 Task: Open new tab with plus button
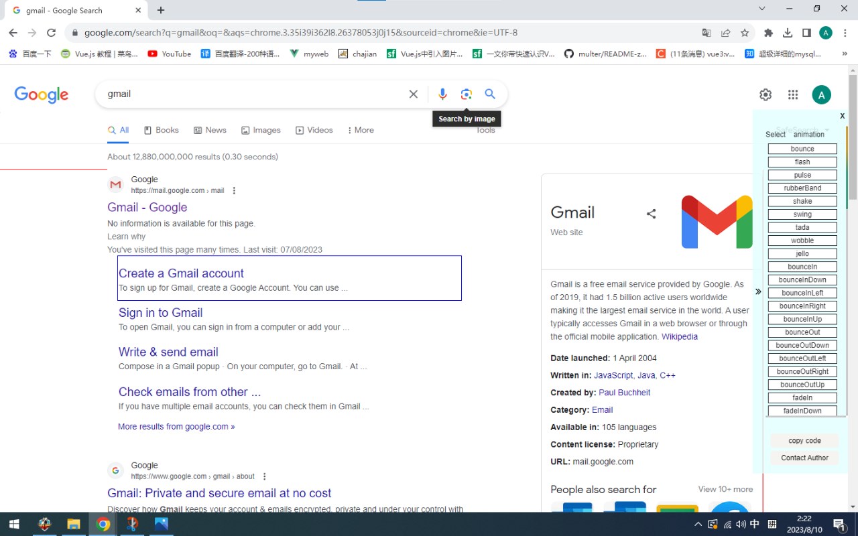(x=161, y=10)
